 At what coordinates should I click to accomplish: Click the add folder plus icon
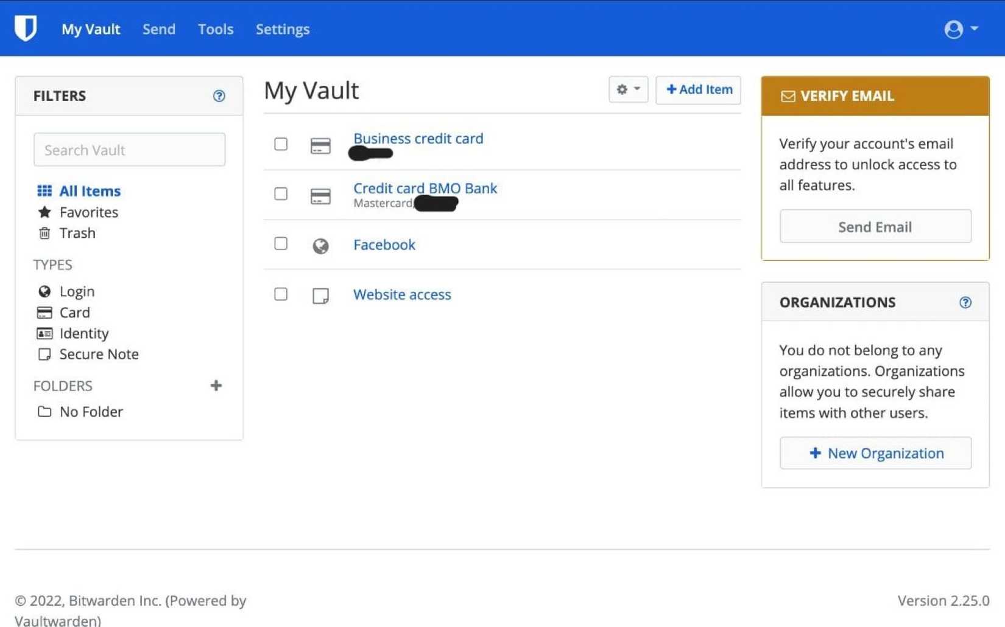pyautogui.click(x=216, y=386)
